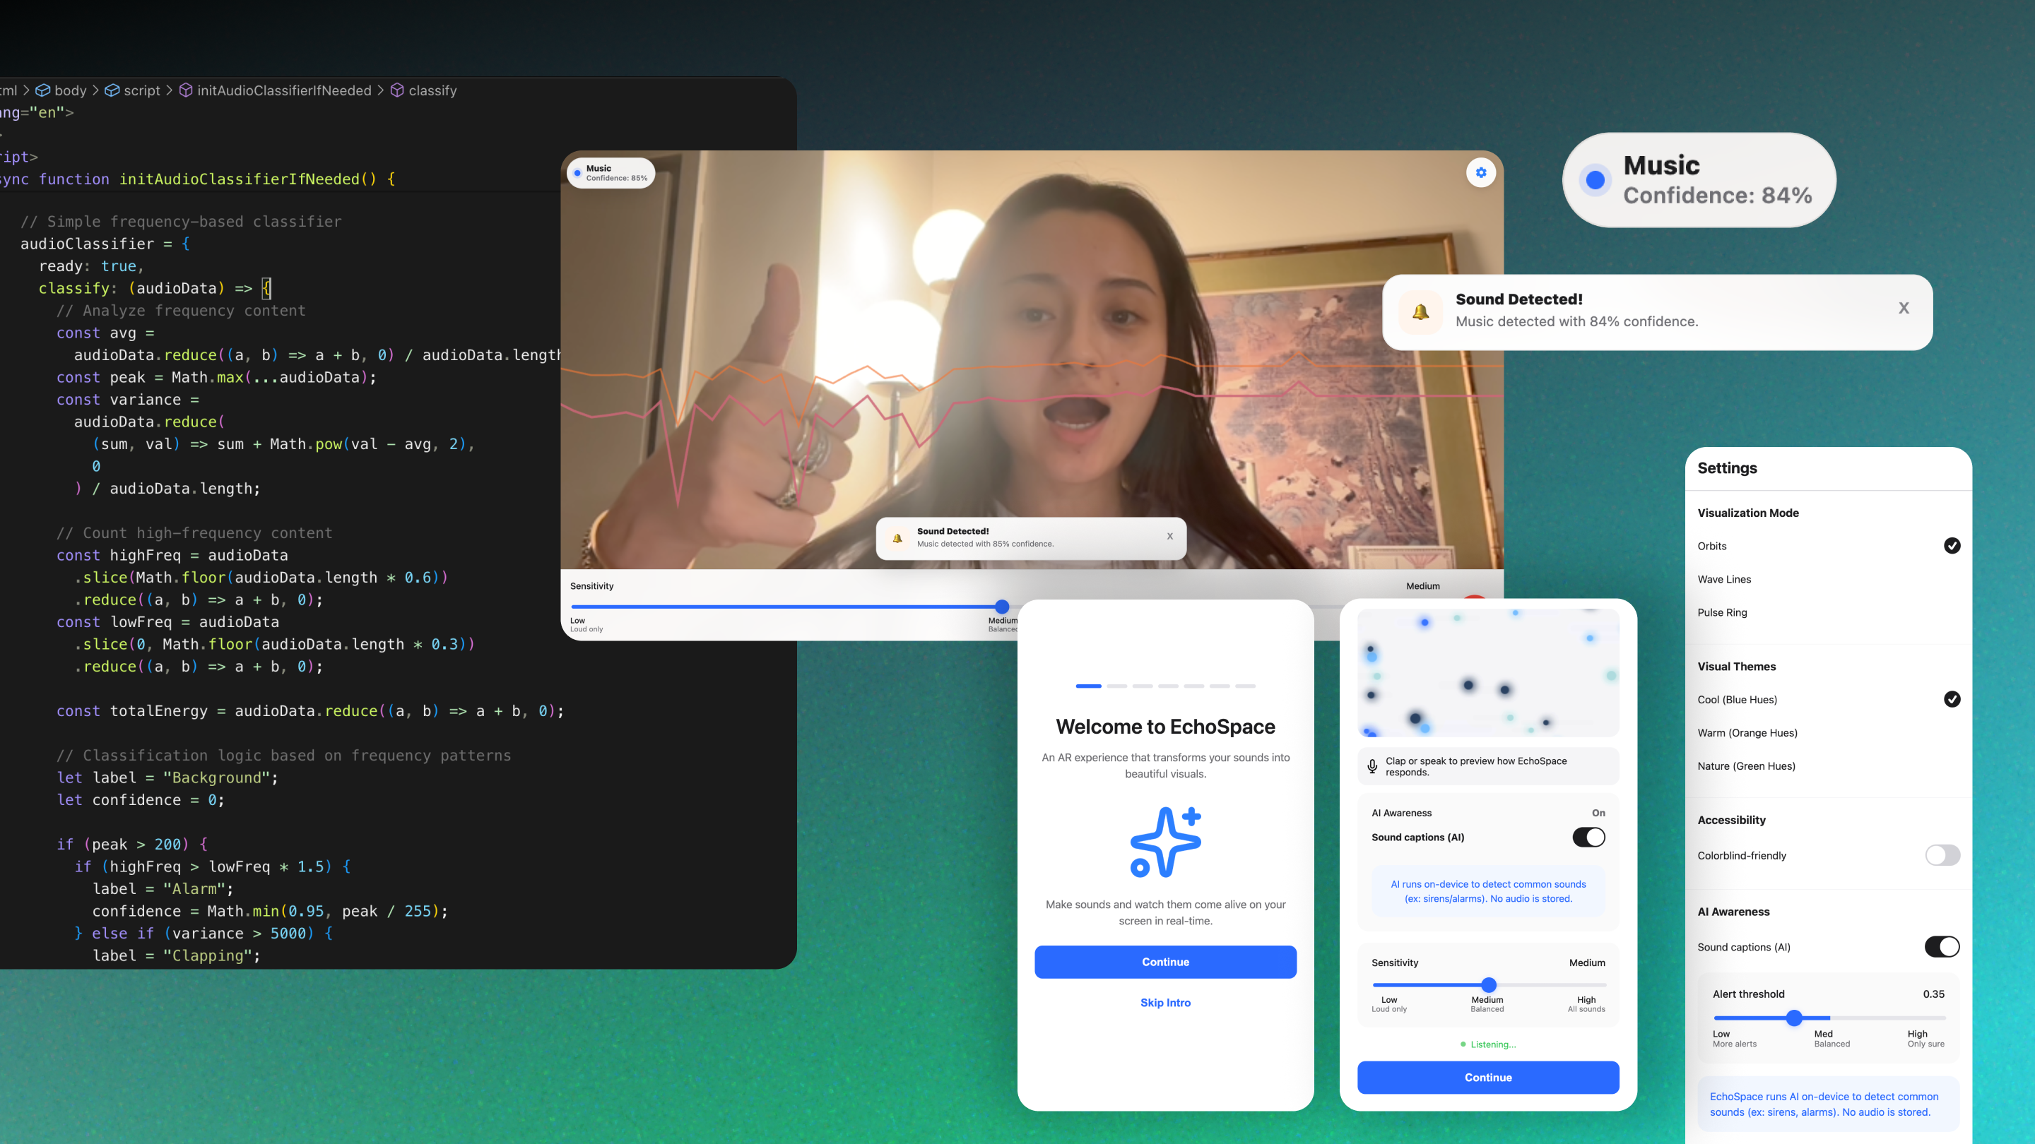Click the Alert threshold slider handle
Viewport: 2035px width, 1144px height.
click(1794, 1018)
